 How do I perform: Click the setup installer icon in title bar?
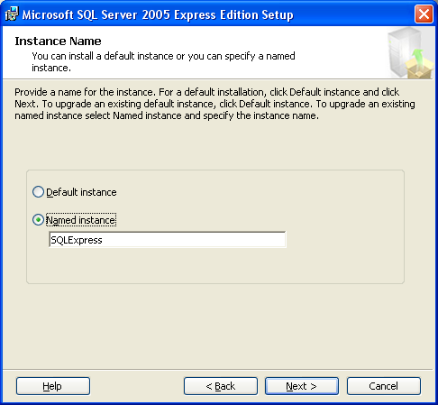pyautogui.click(x=12, y=14)
